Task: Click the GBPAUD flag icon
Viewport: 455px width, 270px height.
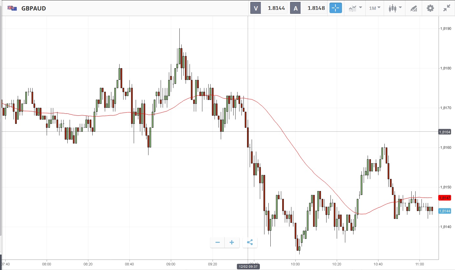Action: (12, 8)
